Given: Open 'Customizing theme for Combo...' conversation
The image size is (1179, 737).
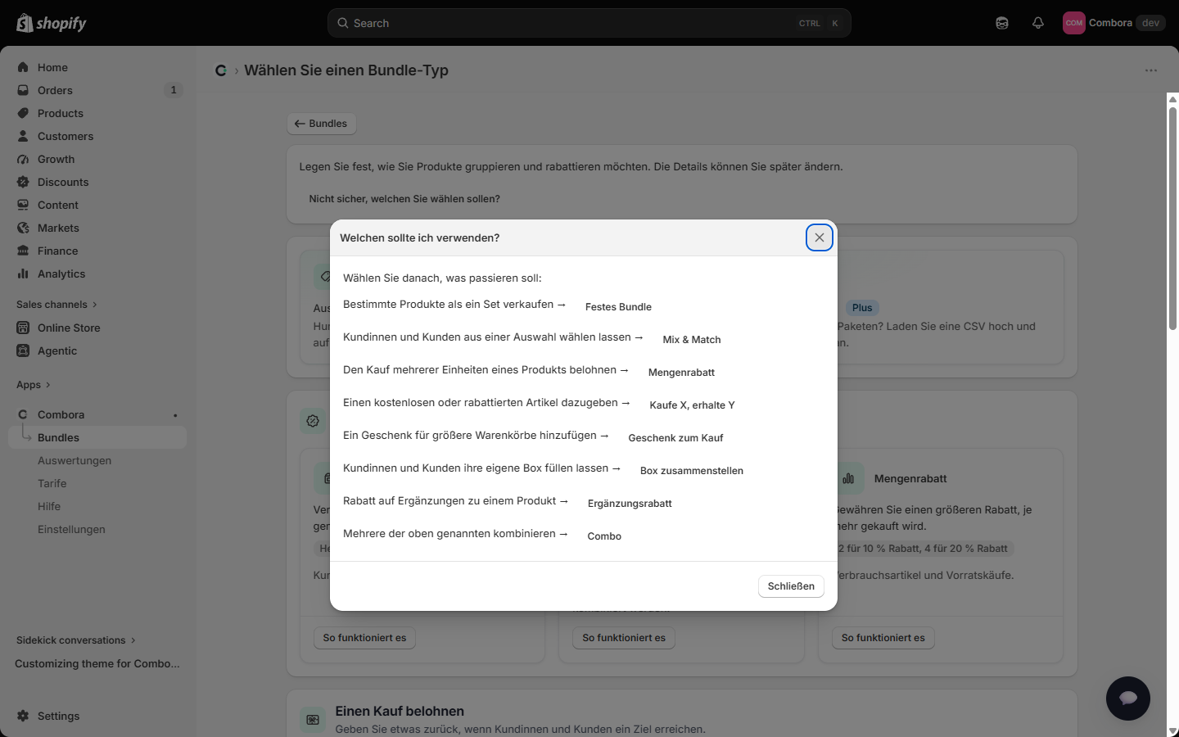Looking at the screenshot, I should pos(97,663).
